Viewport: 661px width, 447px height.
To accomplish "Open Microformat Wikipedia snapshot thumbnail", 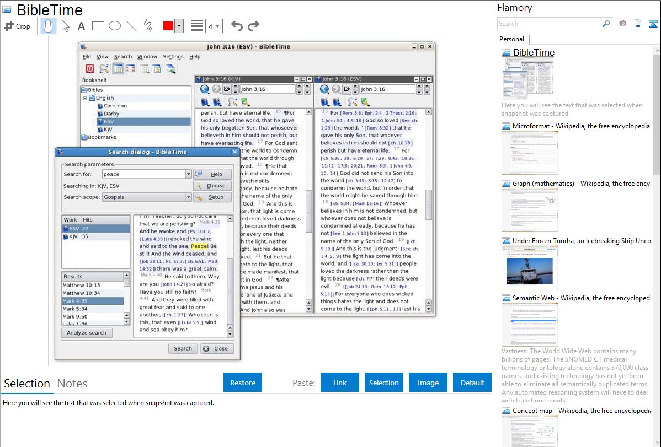I will coord(530,153).
